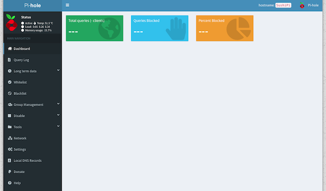This screenshot has width=326, height=191.
Task: Open Settings via the gears icon
Action: click(10, 149)
